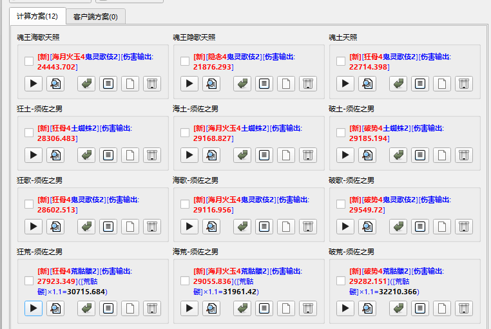This screenshot has width=491, height=329.
Task: Check the 魂王隐歌天照 plan checkbox
Action: click(185, 61)
